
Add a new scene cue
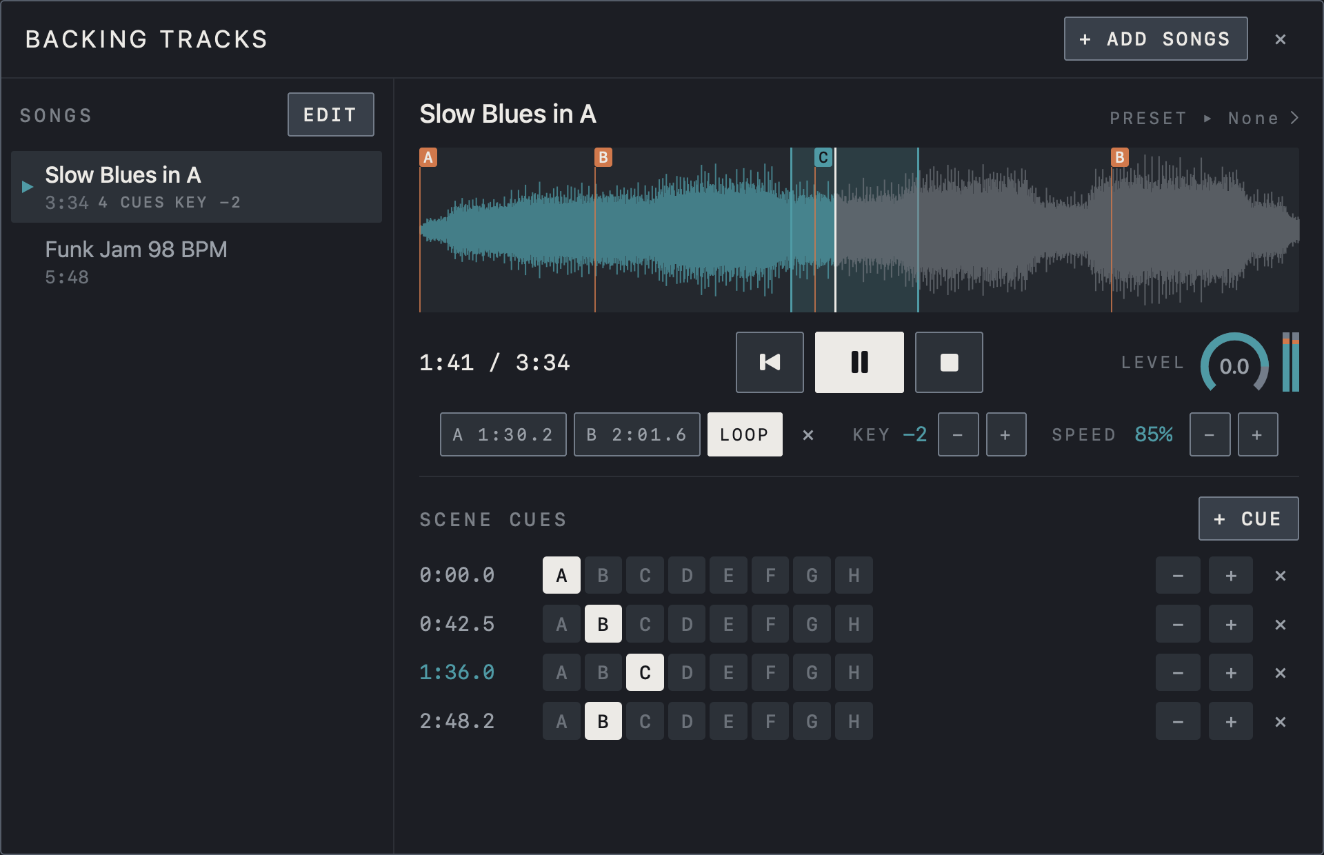(1249, 519)
